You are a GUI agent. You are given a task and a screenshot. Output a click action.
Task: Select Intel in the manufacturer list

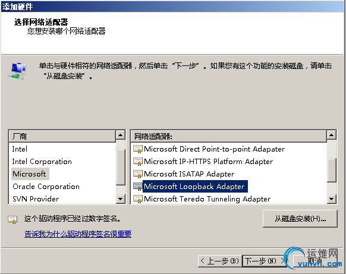pyautogui.click(x=20, y=149)
